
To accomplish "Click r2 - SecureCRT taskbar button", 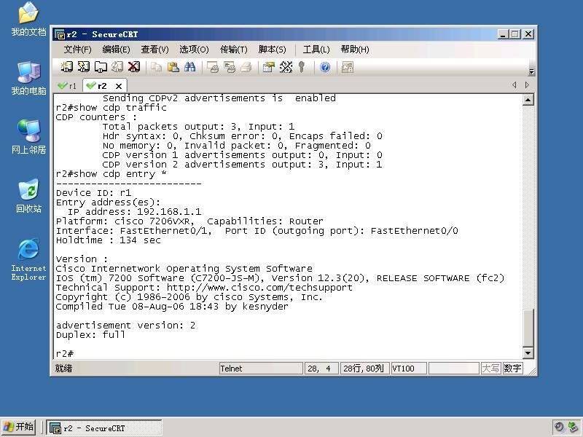I will [x=104, y=428].
